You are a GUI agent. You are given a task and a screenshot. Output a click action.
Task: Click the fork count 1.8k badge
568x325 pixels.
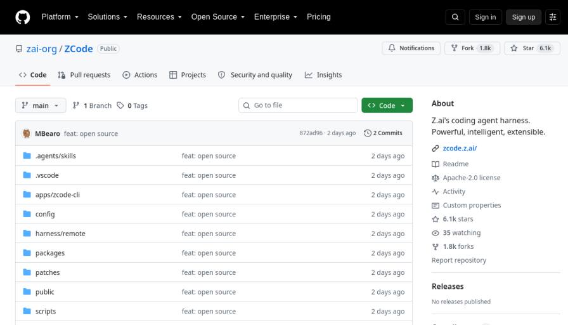pyautogui.click(x=485, y=48)
